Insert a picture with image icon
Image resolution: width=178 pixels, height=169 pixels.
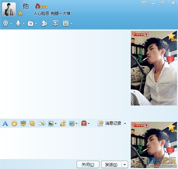51,123
